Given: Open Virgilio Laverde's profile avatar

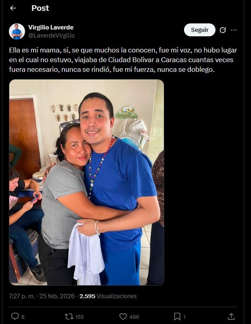Looking at the screenshot, I should (x=17, y=31).
